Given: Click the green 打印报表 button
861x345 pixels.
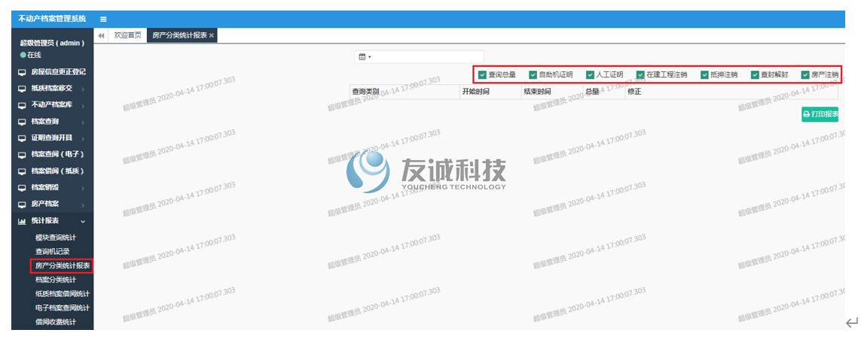Looking at the screenshot, I should tap(820, 114).
